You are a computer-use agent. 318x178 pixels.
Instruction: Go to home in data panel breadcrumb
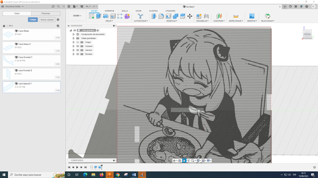tap(4, 26)
